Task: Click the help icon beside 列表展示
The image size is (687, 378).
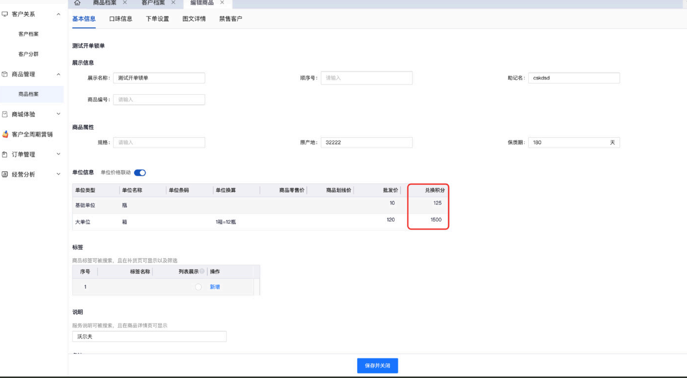Action: pyautogui.click(x=202, y=271)
